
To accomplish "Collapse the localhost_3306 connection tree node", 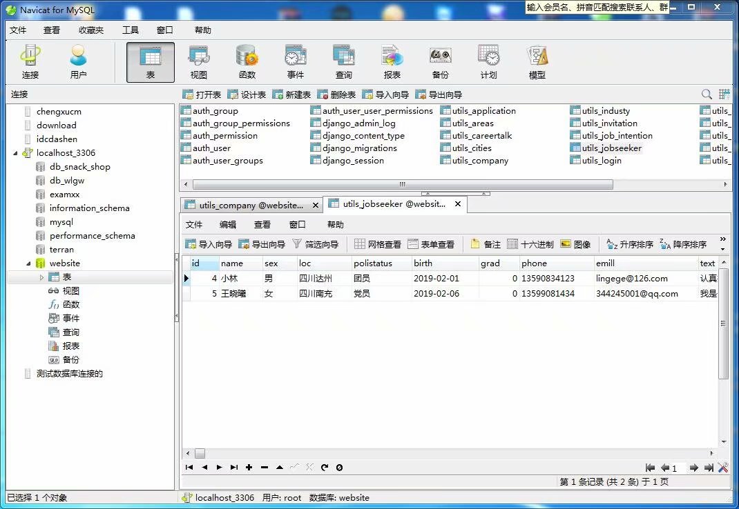I will (16, 153).
